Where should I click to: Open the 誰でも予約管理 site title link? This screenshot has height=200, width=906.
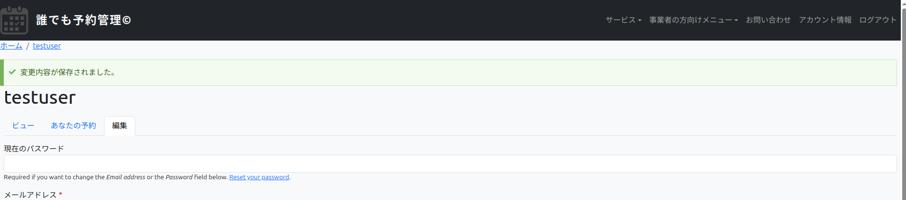click(x=83, y=20)
